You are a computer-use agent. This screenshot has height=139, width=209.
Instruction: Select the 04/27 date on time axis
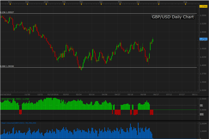[x=117, y=95]
